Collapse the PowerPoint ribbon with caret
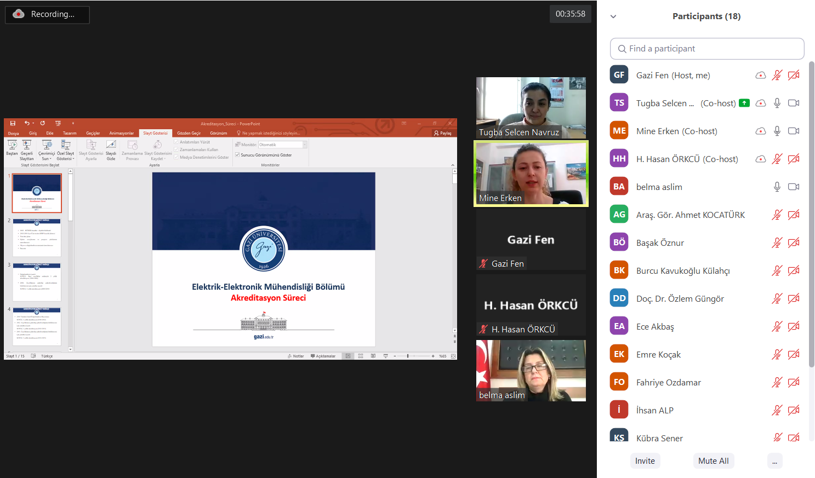Viewport: 815px width, 478px height. (453, 165)
